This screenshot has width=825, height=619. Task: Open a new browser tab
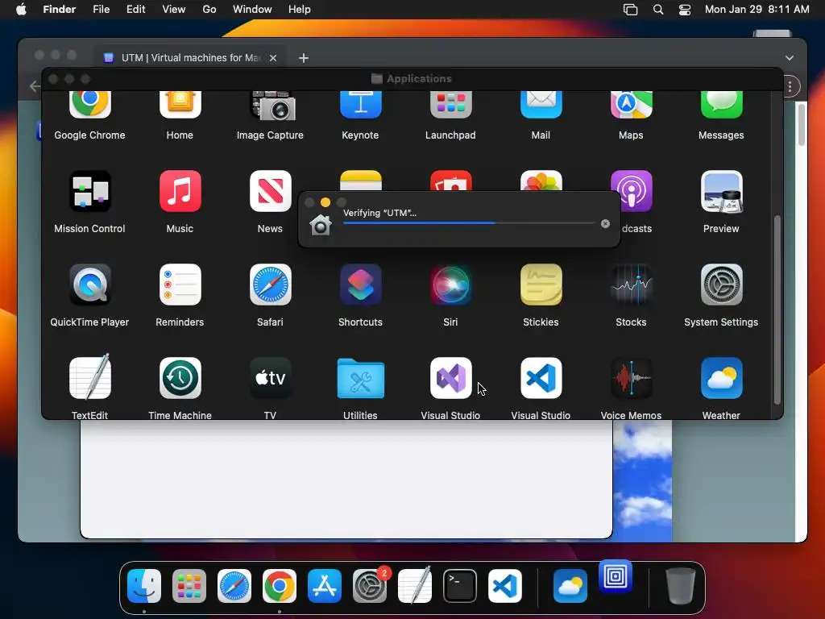tap(304, 58)
